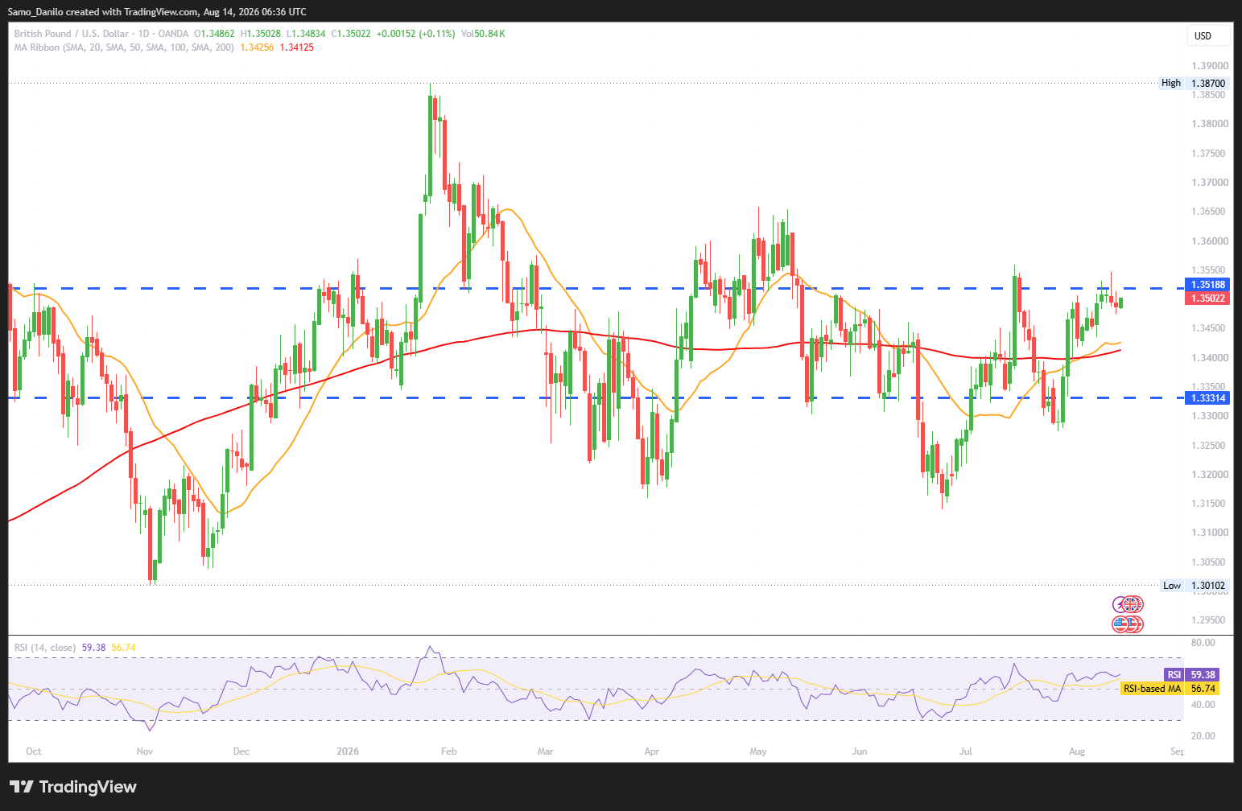
Task: Click the Dec label on time axis
Action: click(241, 751)
